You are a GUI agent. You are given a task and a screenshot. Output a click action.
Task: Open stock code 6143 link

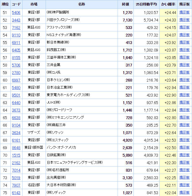pos(16,193)
